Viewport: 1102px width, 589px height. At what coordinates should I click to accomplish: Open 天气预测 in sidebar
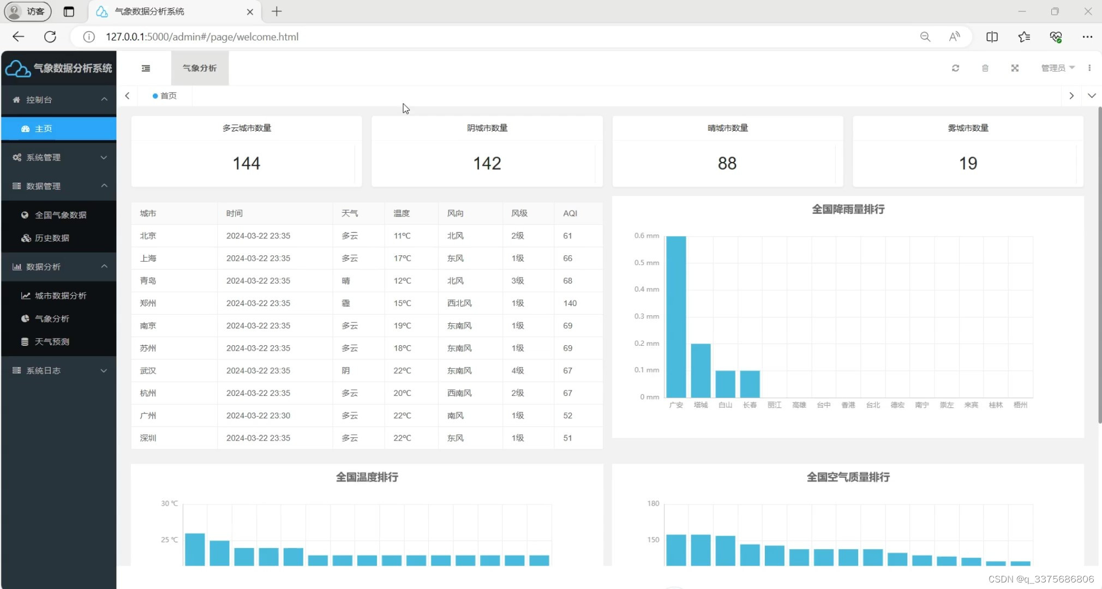[x=52, y=342]
